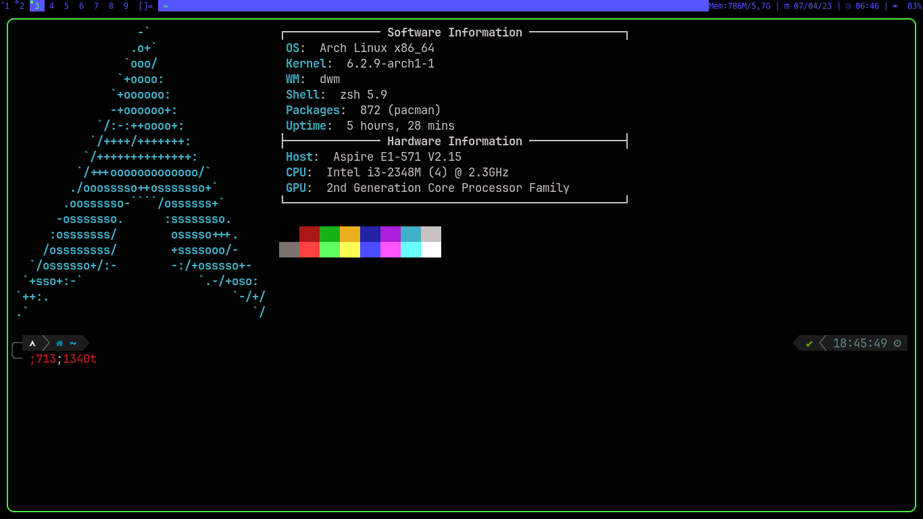Click the Packages value 872 (pacman)
Screen dimensions: 923x519
[401, 110]
